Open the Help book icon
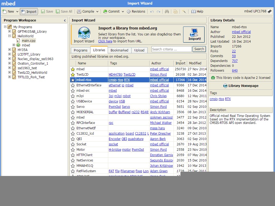 point(193,12)
